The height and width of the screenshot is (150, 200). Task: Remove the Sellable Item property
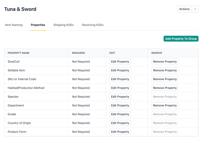click(165, 71)
